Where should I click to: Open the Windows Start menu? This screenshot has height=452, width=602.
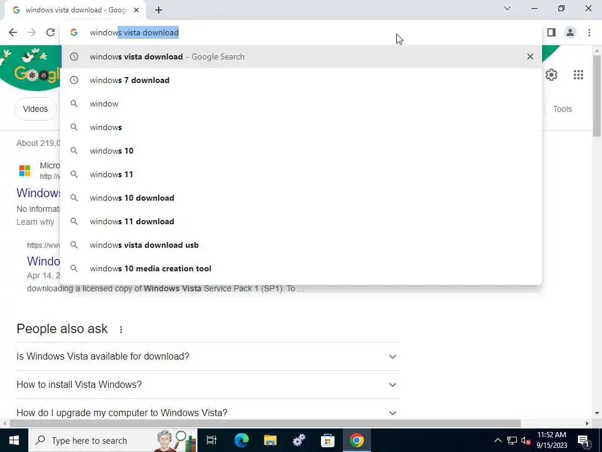coord(14,440)
